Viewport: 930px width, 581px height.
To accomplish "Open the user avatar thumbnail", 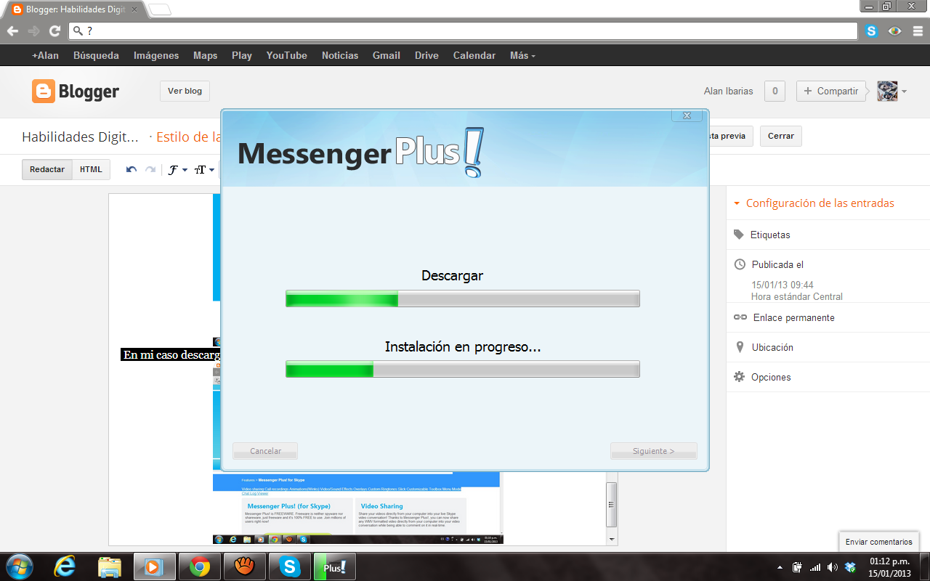I will (x=887, y=92).
